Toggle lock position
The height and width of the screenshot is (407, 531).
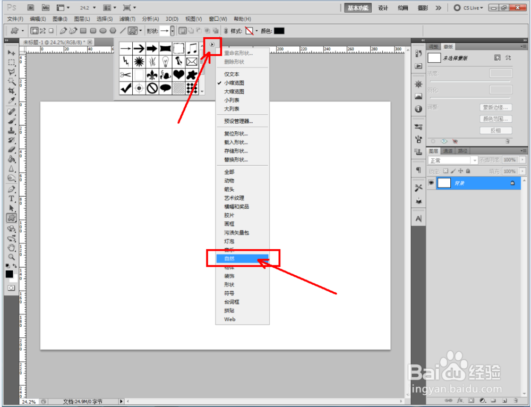[460, 171]
